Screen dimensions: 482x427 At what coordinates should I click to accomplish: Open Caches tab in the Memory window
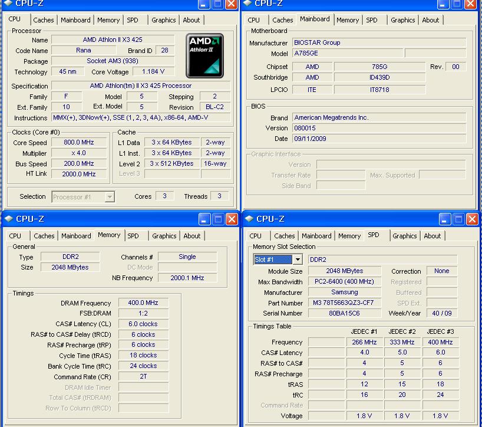(44, 236)
